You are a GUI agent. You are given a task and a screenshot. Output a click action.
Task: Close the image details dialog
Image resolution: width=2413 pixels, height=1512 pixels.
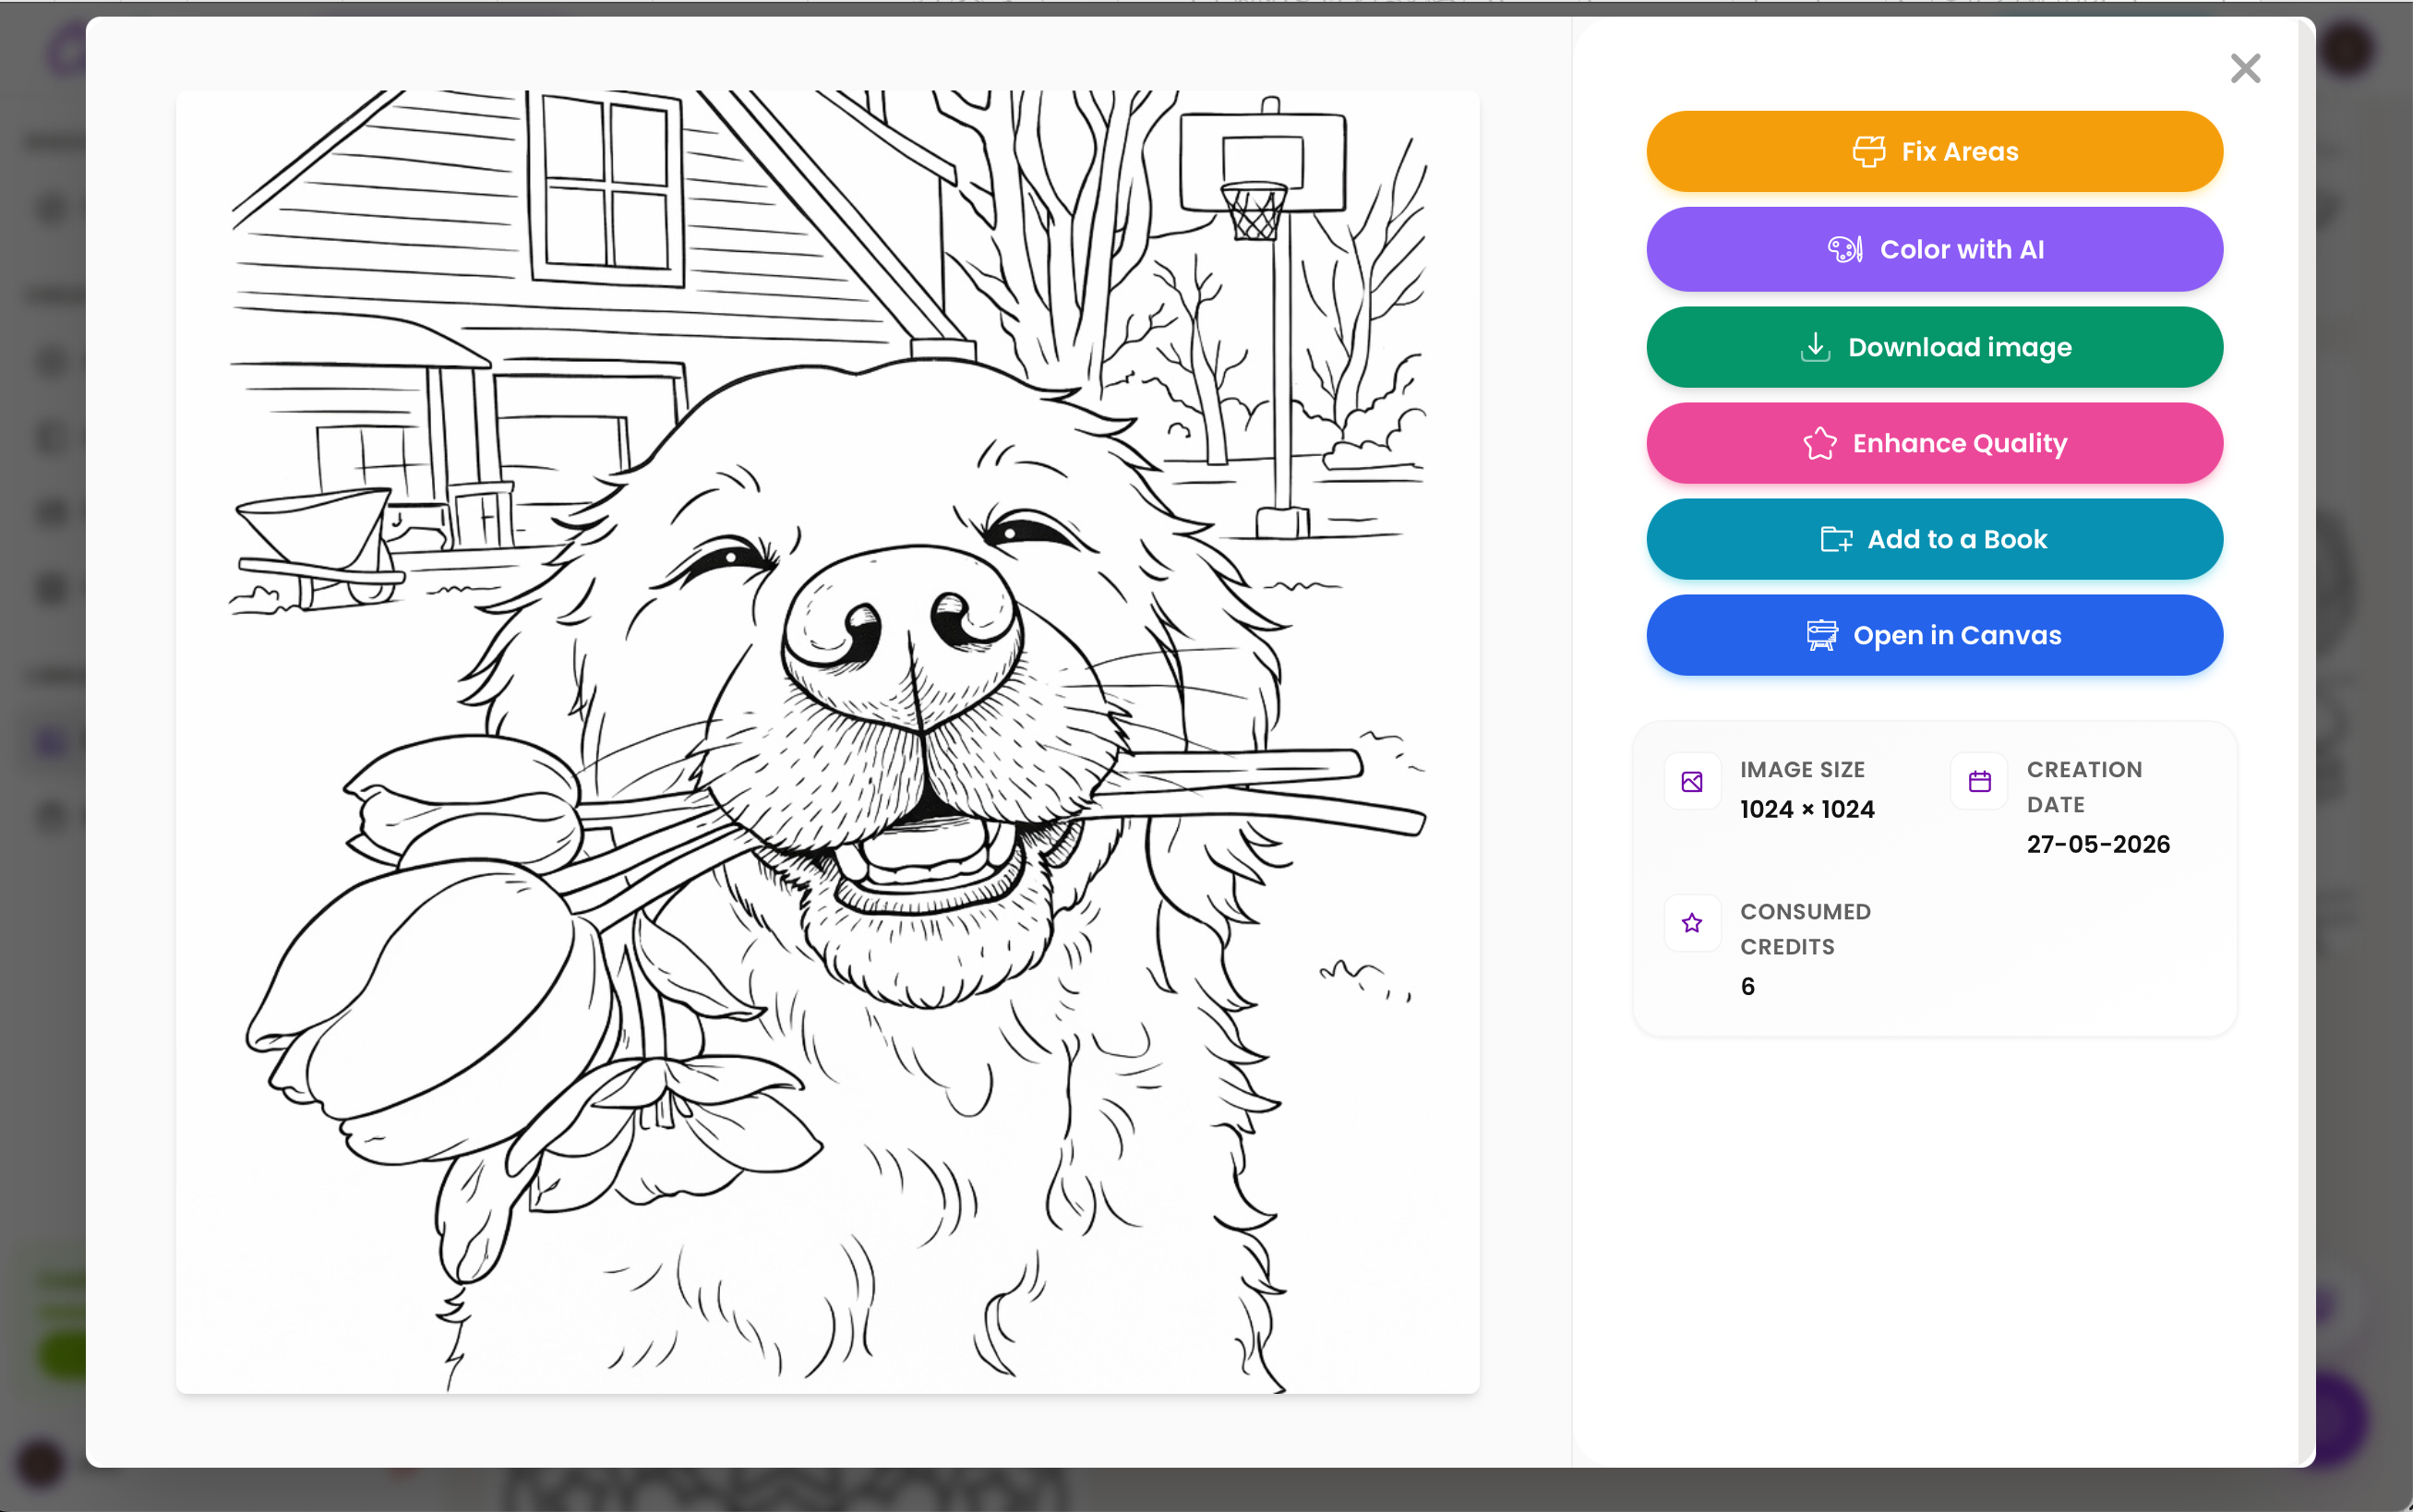[2245, 69]
